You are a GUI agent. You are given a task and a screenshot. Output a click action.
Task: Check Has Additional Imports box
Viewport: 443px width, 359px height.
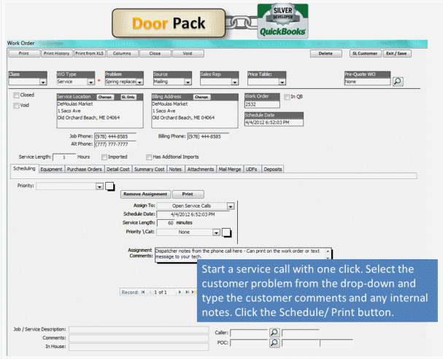[149, 157]
